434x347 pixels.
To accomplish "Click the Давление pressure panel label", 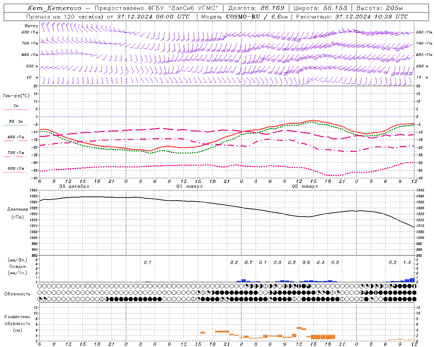I will [x=18, y=209].
